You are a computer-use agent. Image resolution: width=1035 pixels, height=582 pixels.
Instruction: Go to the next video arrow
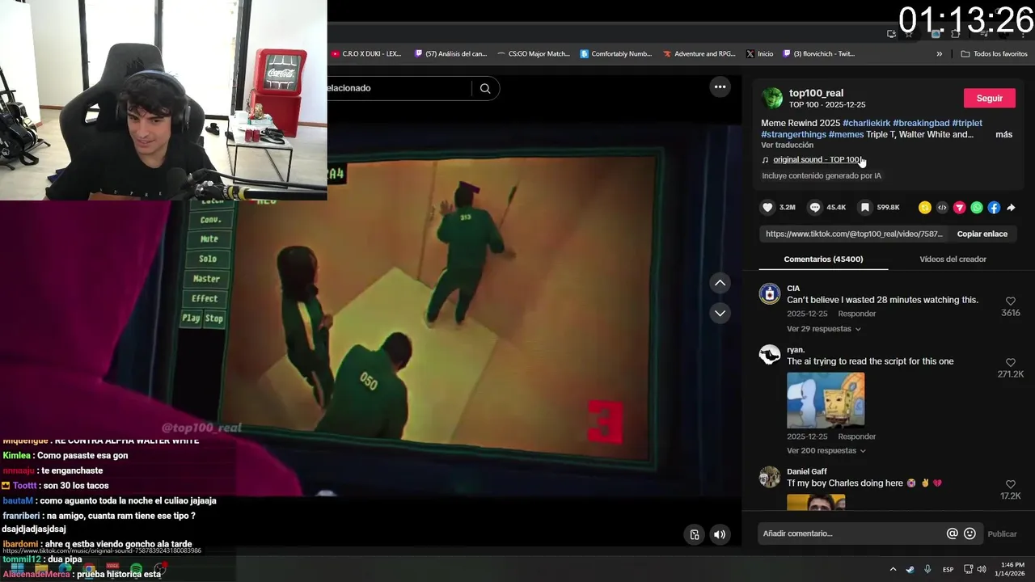pos(720,313)
